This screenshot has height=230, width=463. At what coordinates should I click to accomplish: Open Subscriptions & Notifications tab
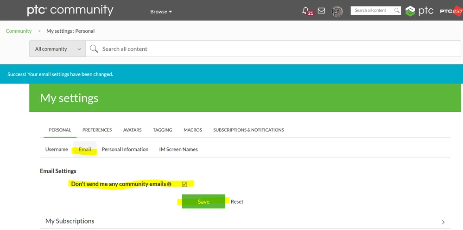tap(248, 130)
